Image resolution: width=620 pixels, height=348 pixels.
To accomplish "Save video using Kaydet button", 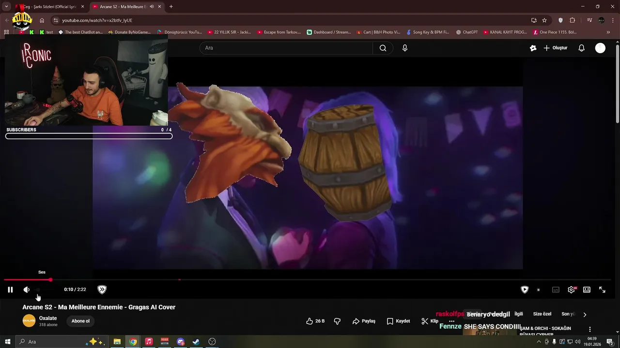I will pyautogui.click(x=398, y=321).
